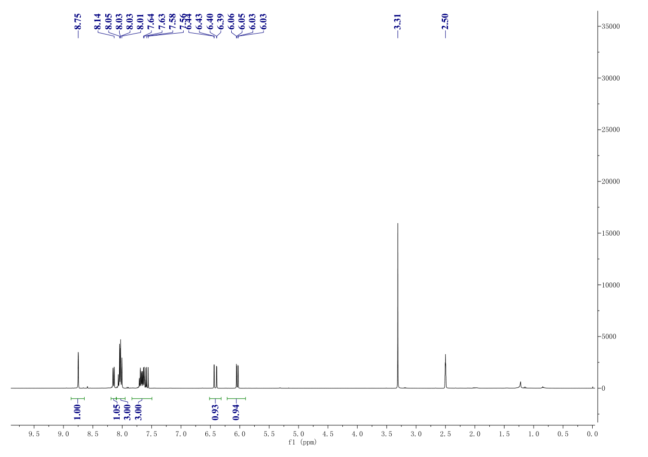
Task: Click the 30000 intensity axis label
Action: pyautogui.click(x=611, y=78)
